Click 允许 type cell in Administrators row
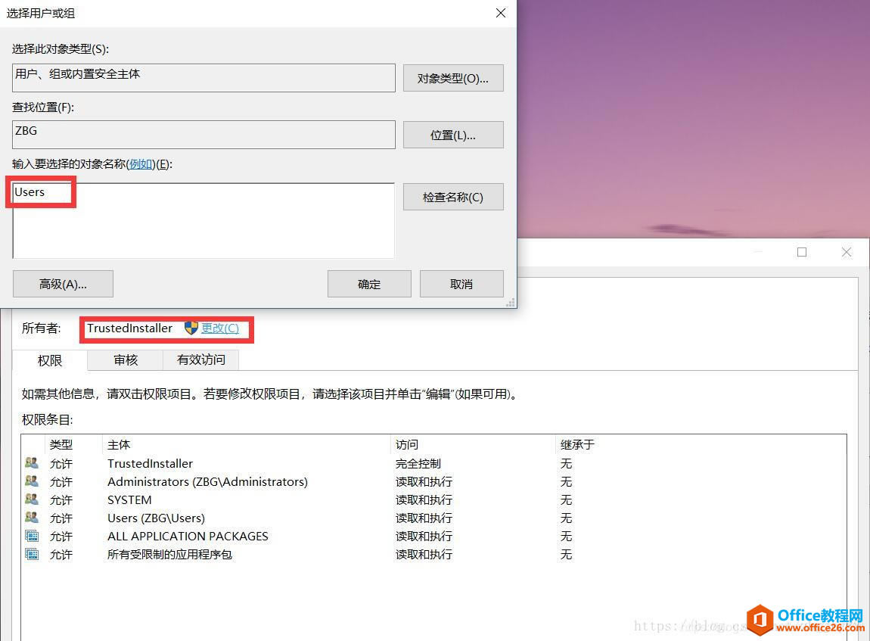 pos(61,482)
